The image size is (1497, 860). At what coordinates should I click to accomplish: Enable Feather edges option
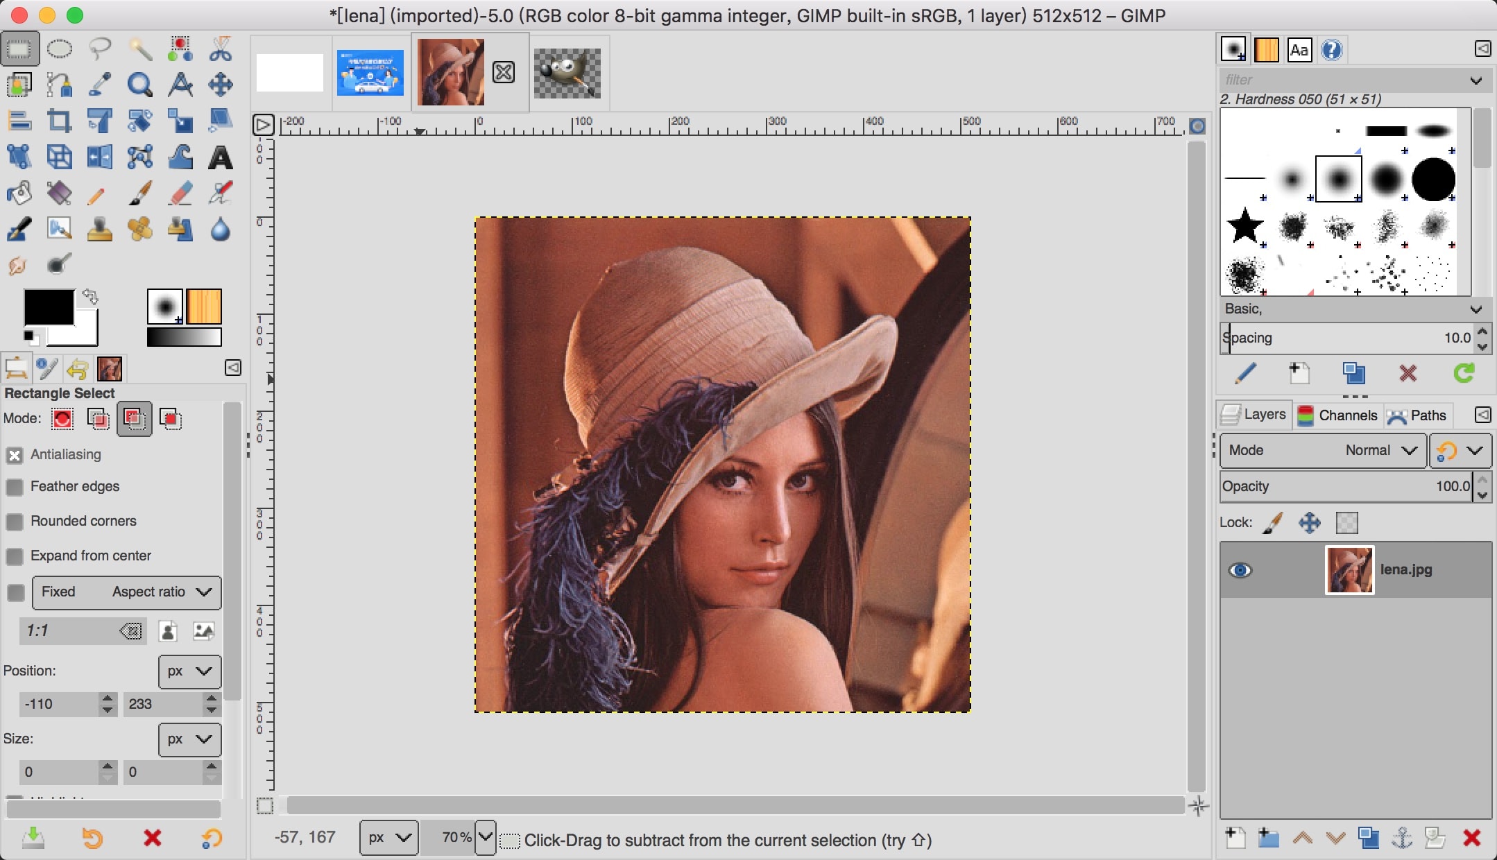click(15, 487)
